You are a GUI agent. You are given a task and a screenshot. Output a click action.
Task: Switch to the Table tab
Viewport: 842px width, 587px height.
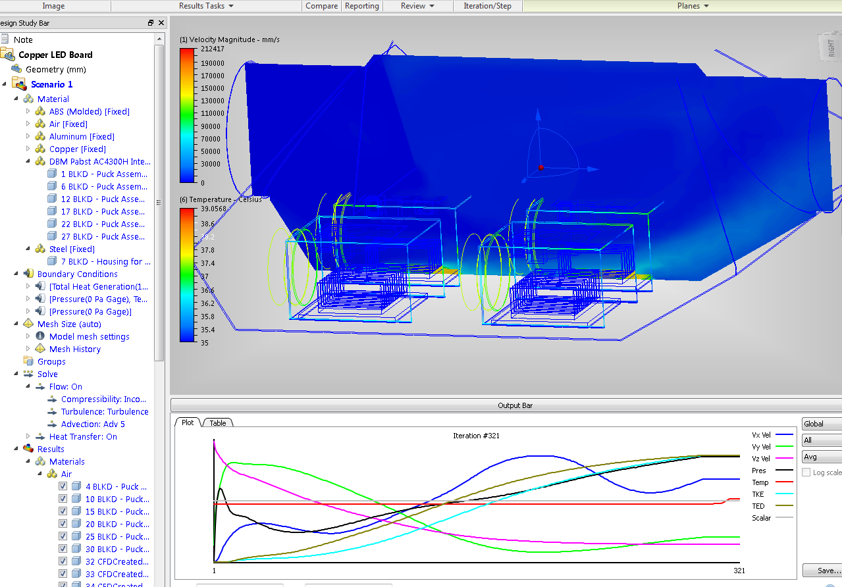click(x=217, y=422)
